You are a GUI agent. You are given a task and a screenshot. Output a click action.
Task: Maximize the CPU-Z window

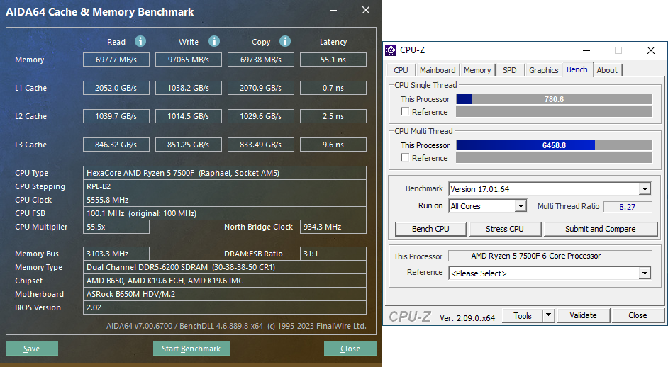(x=618, y=50)
